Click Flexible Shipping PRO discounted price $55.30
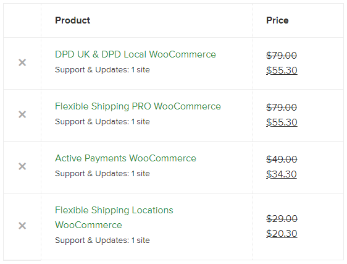Image resolution: width=347 pixels, height=264 pixels. [282, 122]
